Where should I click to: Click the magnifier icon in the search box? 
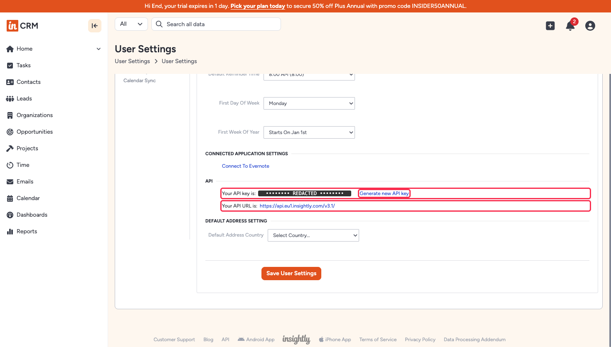pos(159,24)
